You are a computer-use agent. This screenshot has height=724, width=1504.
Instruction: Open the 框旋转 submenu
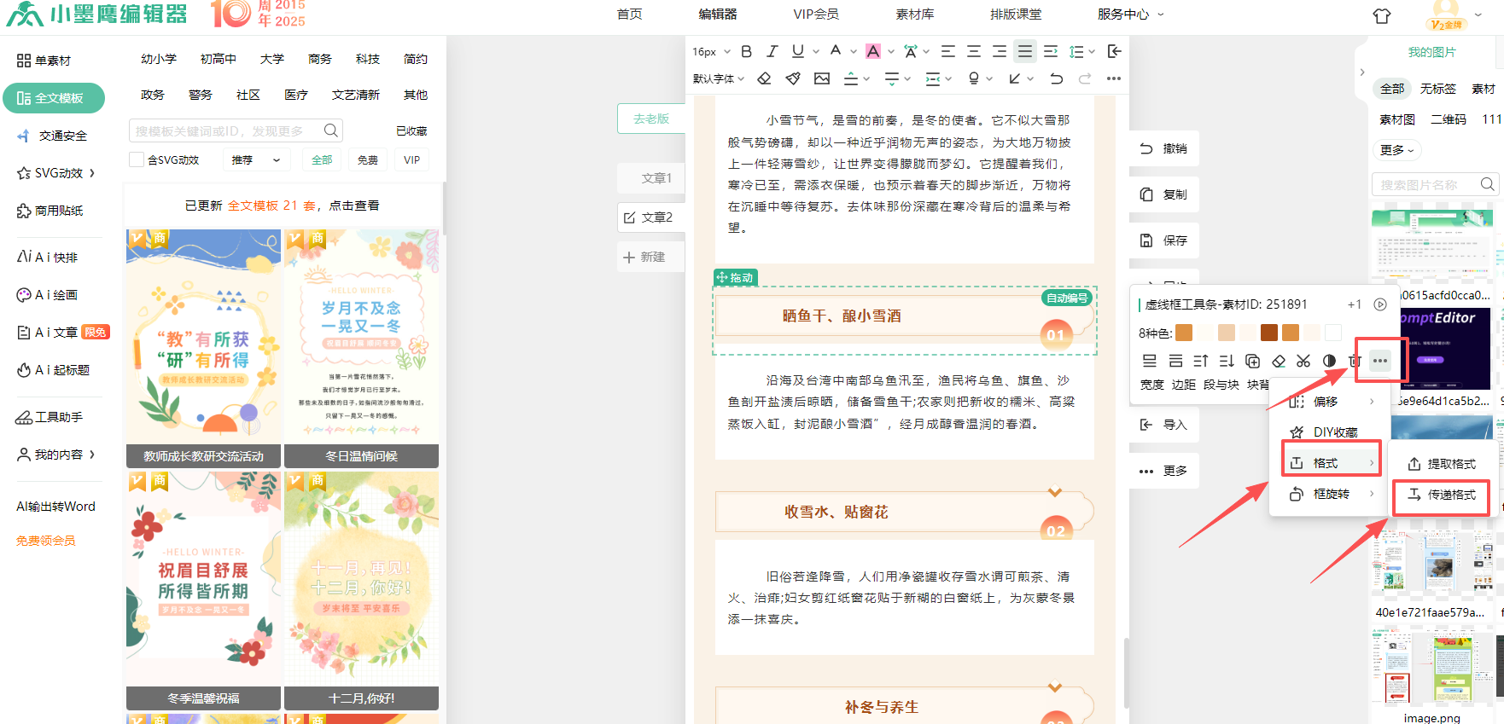click(1332, 494)
